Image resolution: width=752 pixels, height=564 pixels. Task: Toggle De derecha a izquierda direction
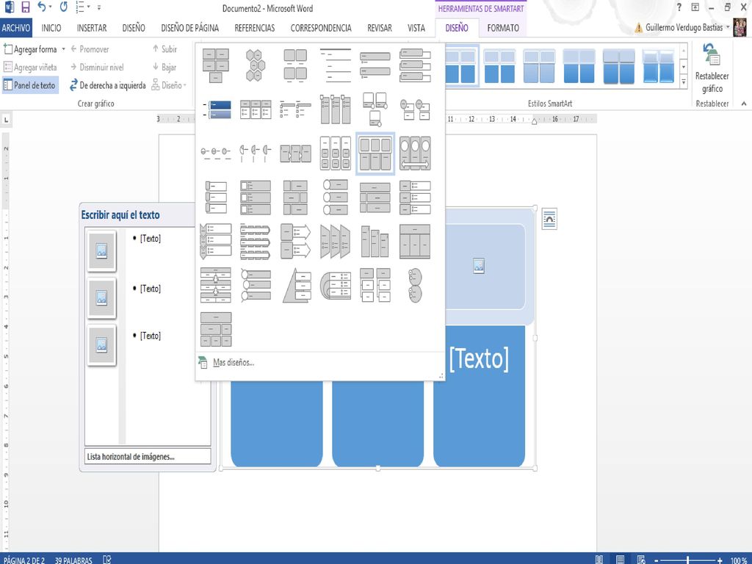coord(107,85)
